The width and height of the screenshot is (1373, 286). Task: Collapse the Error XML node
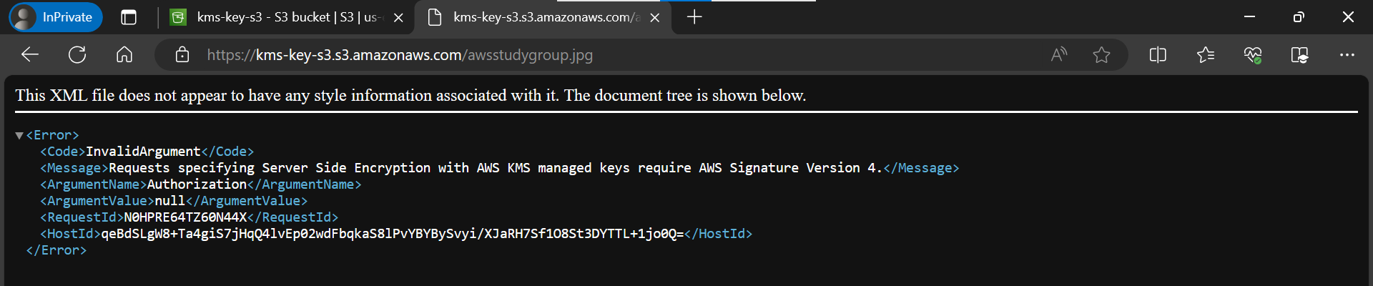(19, 135)
